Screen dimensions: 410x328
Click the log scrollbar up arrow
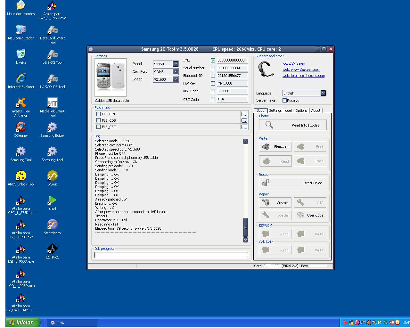pyautogui.click(x=245, y=141)
